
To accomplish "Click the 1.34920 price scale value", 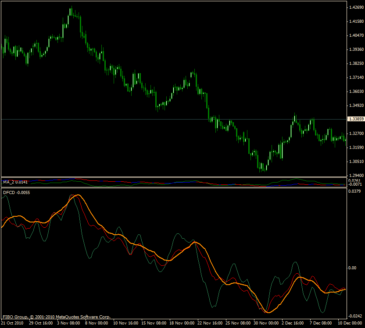I will (x=356, y=106).
